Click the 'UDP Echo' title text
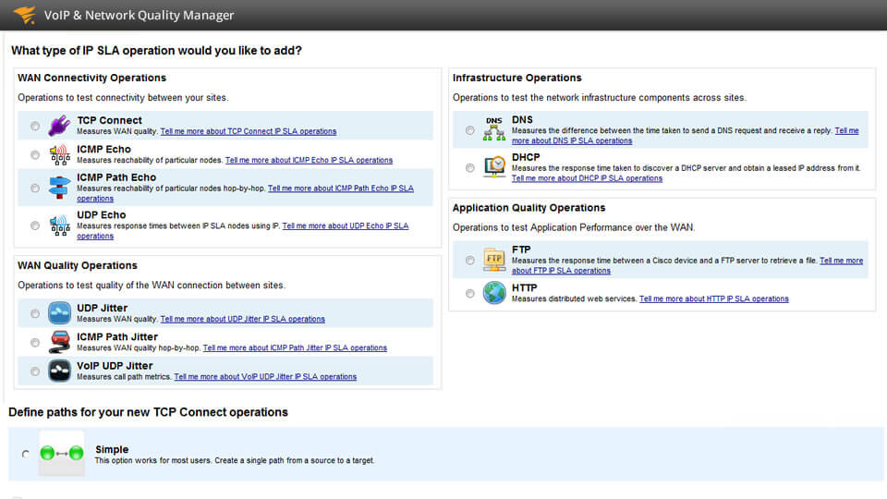This screenshot has width=887, height=499. click(102, 214)
